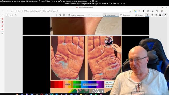Zoom in the PDF with the plus icon
Viewport: 169px width, 95px height.
click(x=56, y=15)
